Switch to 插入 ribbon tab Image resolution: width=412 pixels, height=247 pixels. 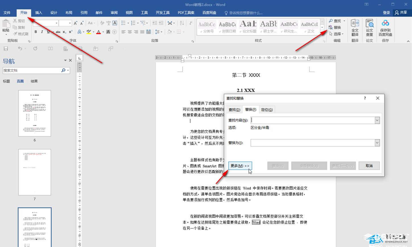click(39, 13)
